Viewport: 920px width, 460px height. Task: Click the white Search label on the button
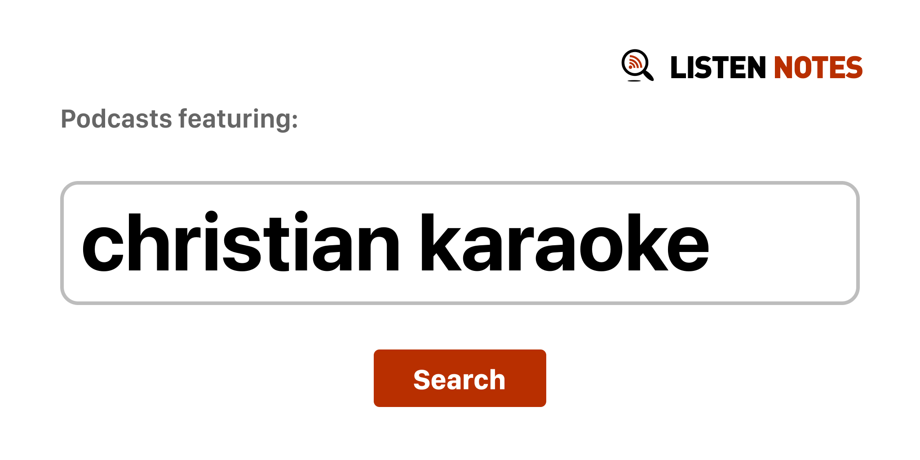click(x=459, y=380)
